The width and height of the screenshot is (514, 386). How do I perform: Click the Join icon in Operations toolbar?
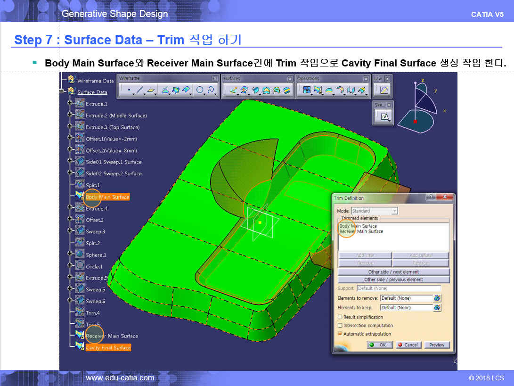307,90
